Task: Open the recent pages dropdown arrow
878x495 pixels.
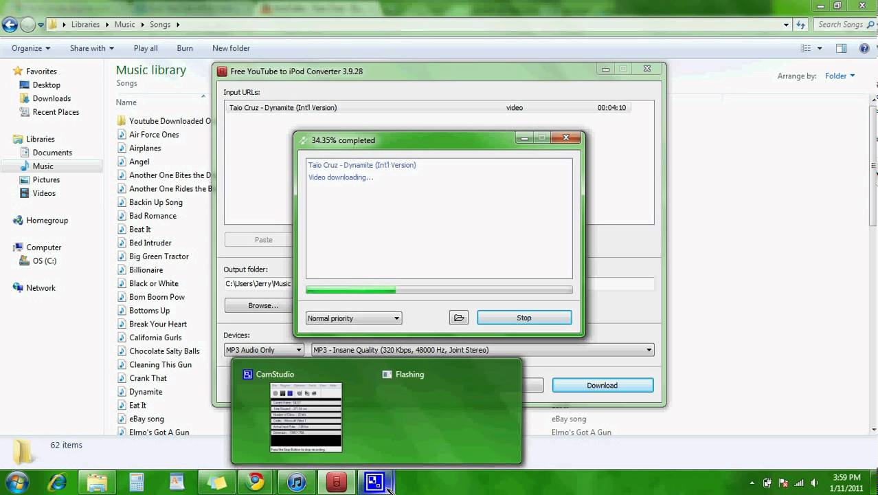Action: (x=41, y=25)
